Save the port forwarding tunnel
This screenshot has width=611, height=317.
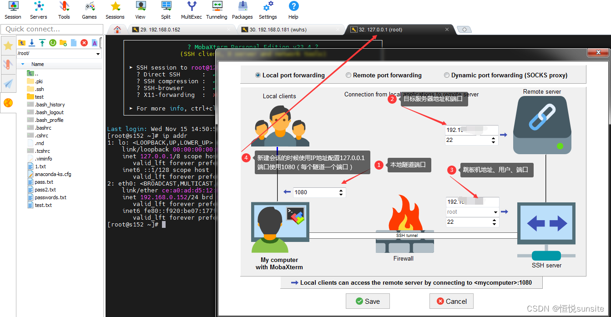(x=367, y=301)
